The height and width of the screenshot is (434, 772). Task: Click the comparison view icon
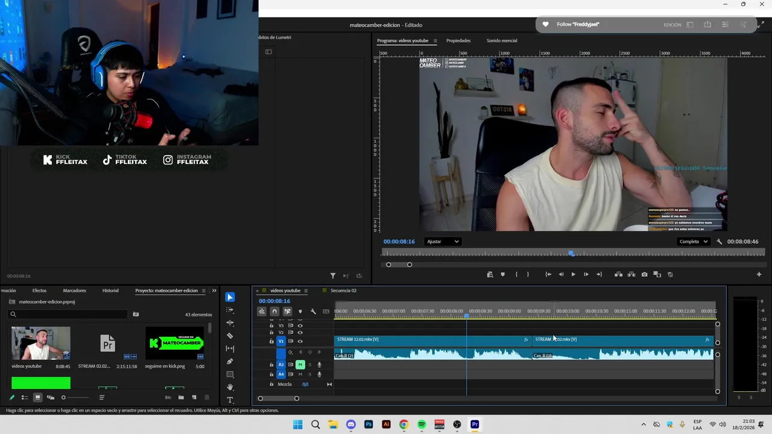[657, 275]
